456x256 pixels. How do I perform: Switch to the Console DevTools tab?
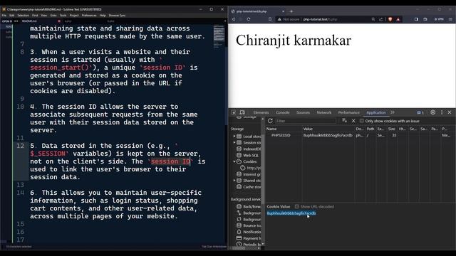click(282, 112)
